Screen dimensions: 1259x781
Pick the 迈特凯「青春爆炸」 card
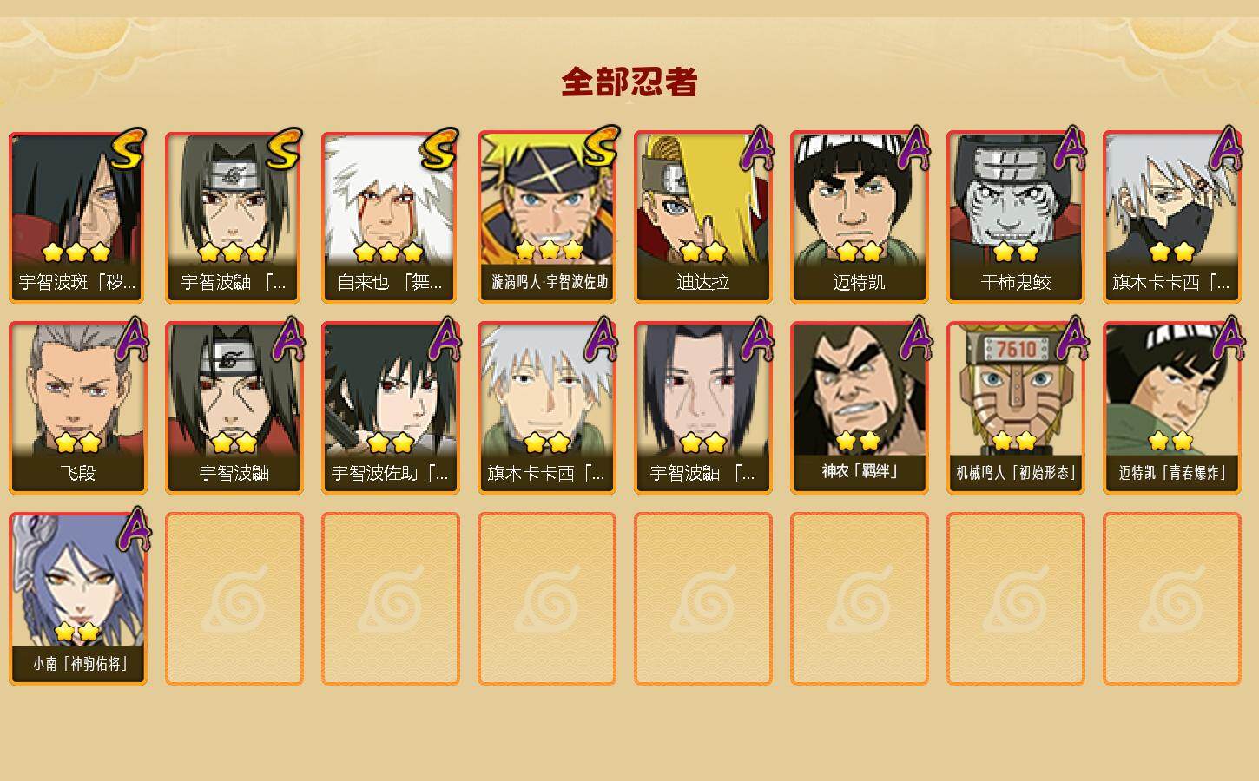pos(1171,408)
